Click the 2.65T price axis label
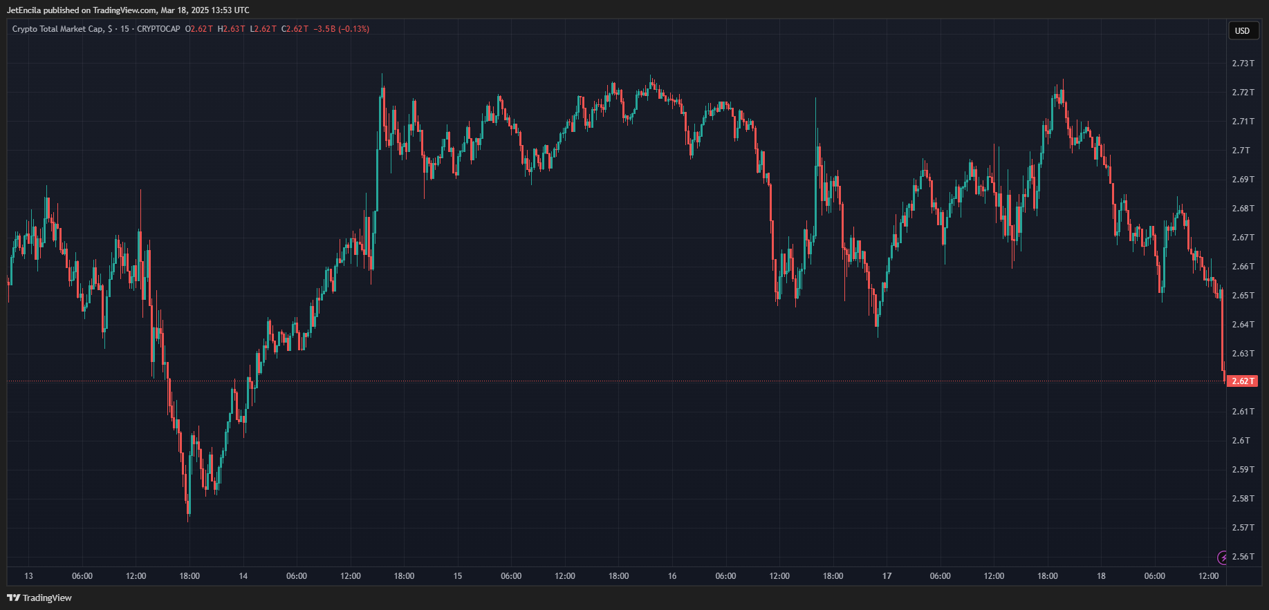Screen dimensions: 1269x610 (x=1243, y=296)
